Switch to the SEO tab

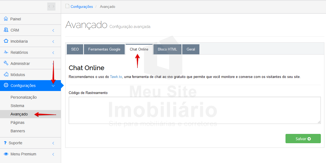click(75, 49)
